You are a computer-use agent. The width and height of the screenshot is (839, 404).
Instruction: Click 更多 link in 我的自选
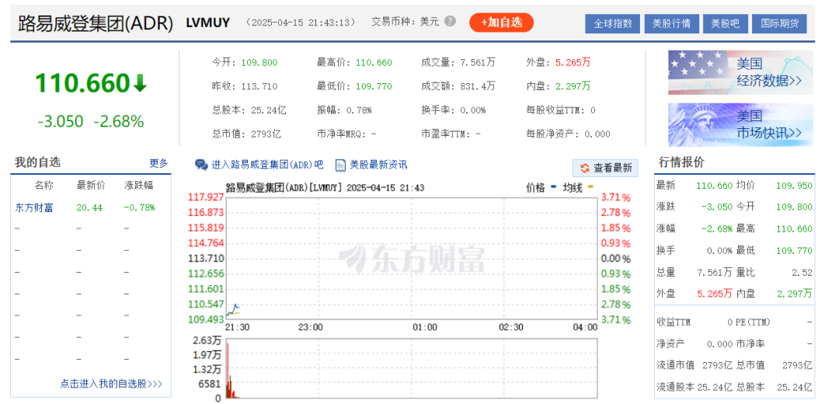pos(159,163)
